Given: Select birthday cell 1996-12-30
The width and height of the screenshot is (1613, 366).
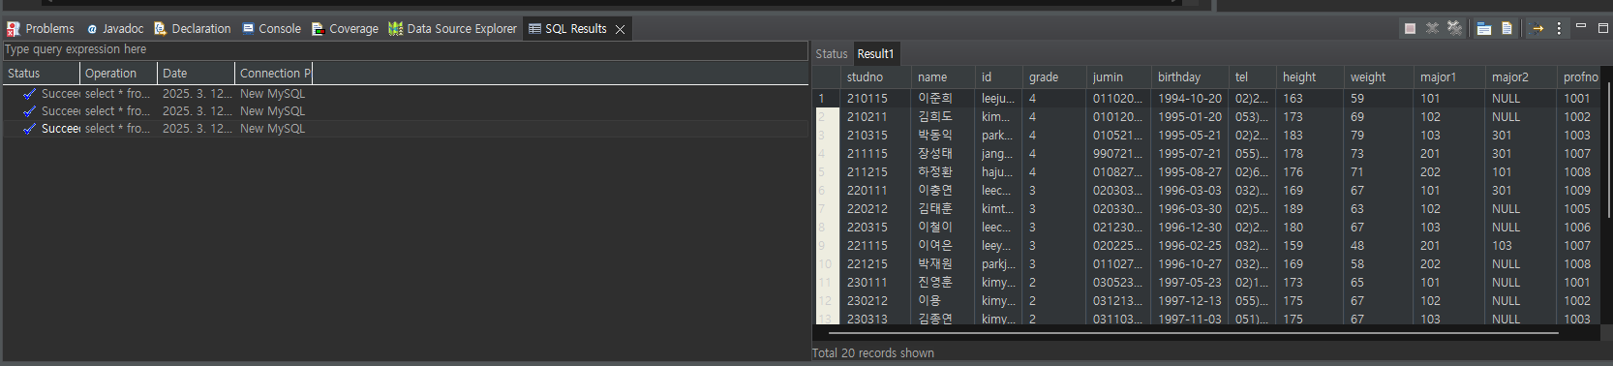Looking at the screenshot, I should (x=1190, y=228).
